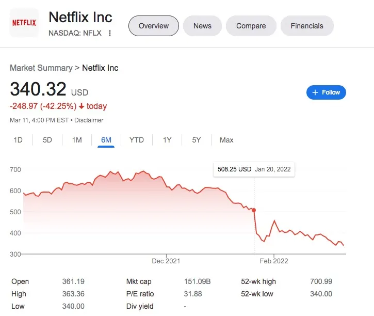374x316 pixels.
Task: Click the red down arrow icon
Action: (82, 106)
